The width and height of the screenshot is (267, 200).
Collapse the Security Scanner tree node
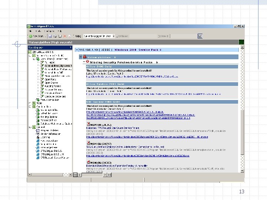(30, 56)
